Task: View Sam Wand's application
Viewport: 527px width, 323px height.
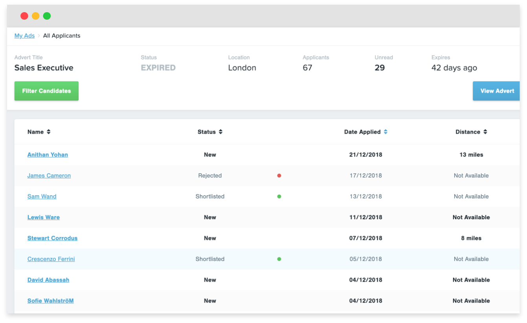Action: (42, 196)
